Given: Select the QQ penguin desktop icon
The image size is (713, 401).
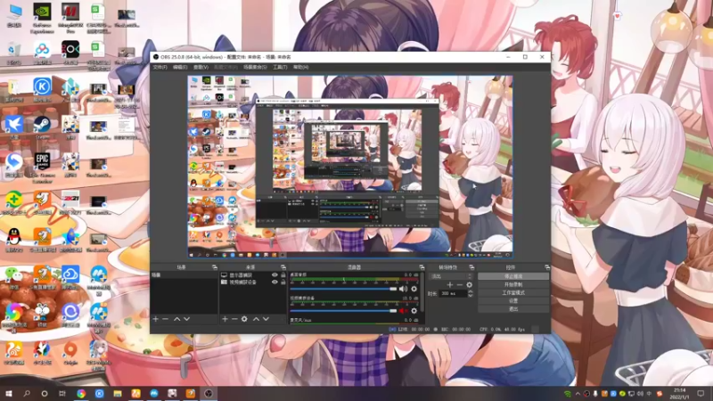Looking at the screenshot, I should 14,240.
